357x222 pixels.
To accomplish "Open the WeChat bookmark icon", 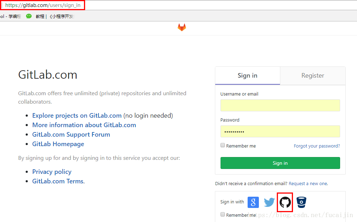I will (29, 16).
